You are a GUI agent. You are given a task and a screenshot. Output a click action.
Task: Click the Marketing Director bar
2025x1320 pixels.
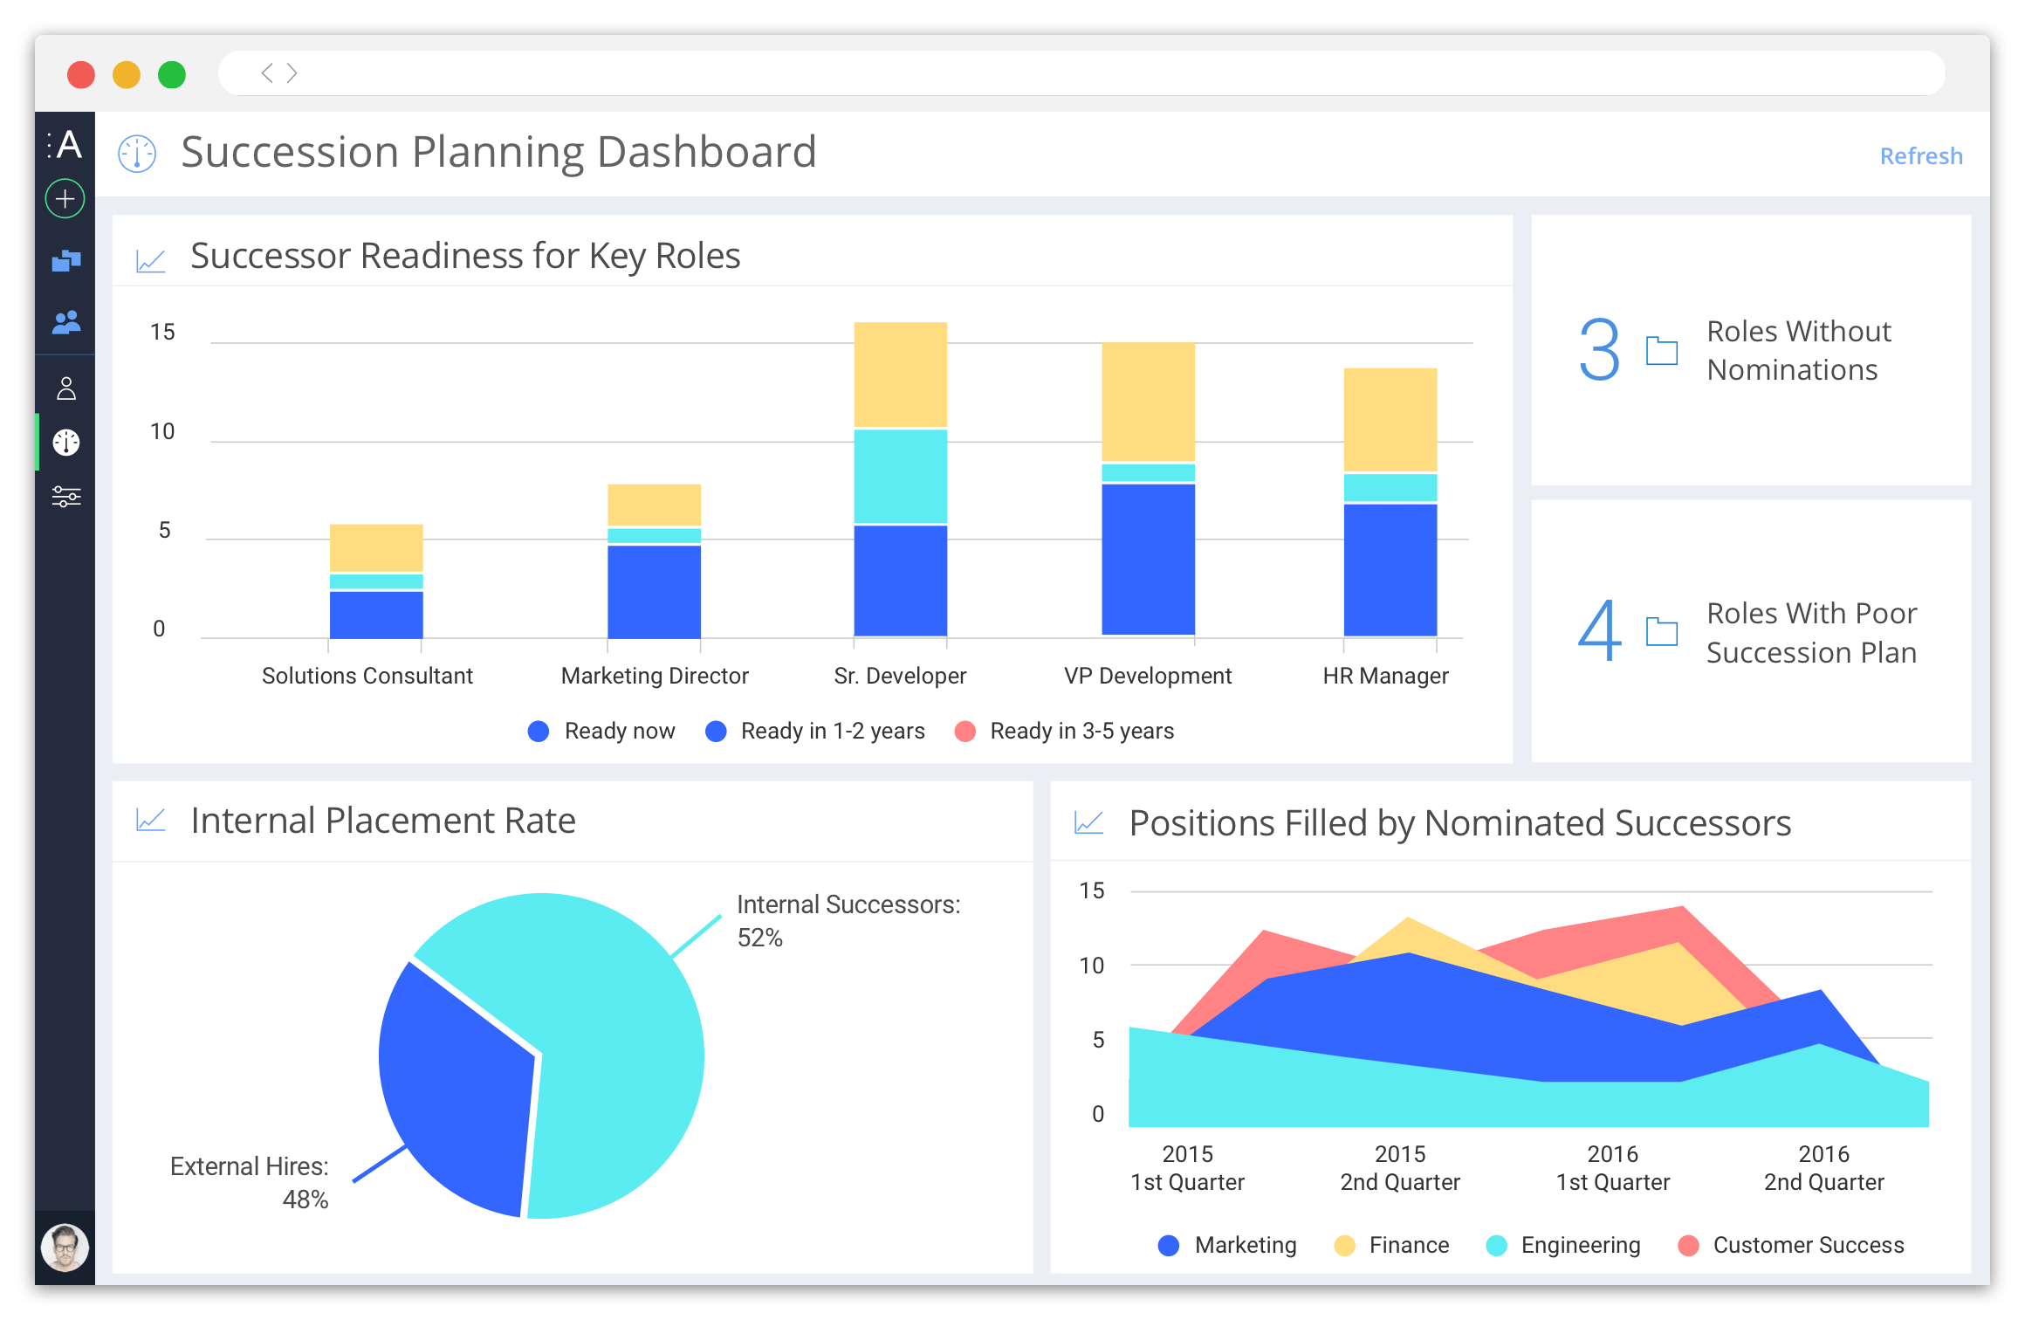(x=654, y=560)
